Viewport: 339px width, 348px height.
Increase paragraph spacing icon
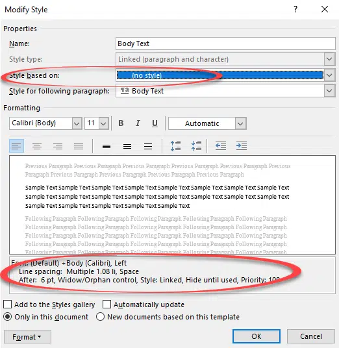point(175,146)
